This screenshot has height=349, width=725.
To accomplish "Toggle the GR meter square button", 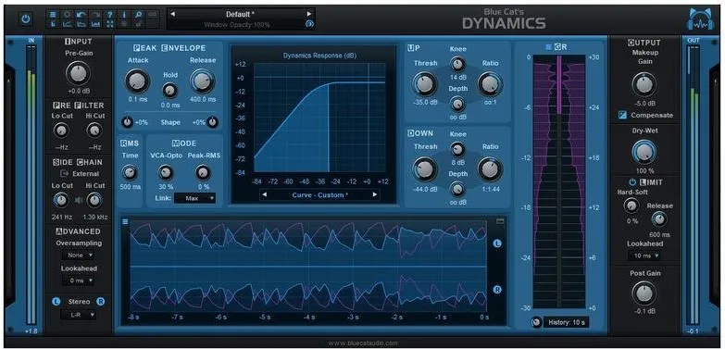I will coord(548,46).
